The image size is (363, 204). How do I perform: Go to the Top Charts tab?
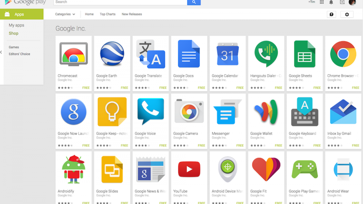108,14
